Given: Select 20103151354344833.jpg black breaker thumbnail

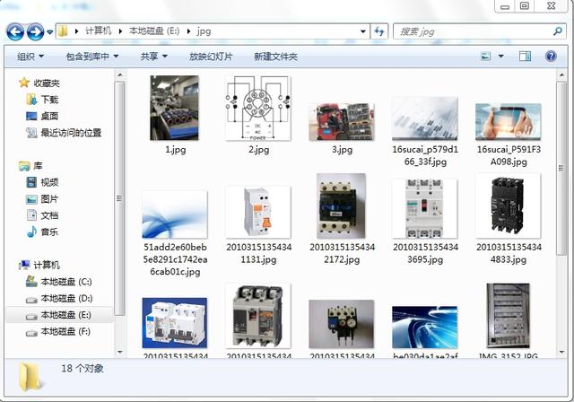Looking at the screenshot, I should [509, 205].
